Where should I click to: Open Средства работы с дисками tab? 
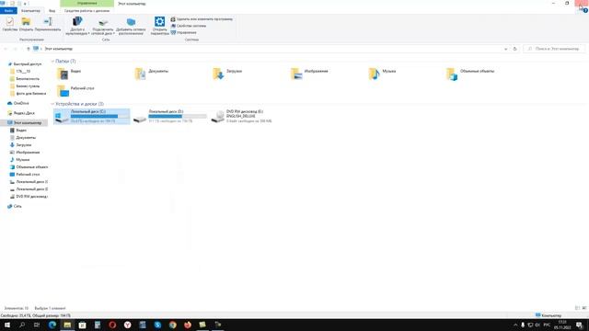pyautogui.click(x=87, y=10)
